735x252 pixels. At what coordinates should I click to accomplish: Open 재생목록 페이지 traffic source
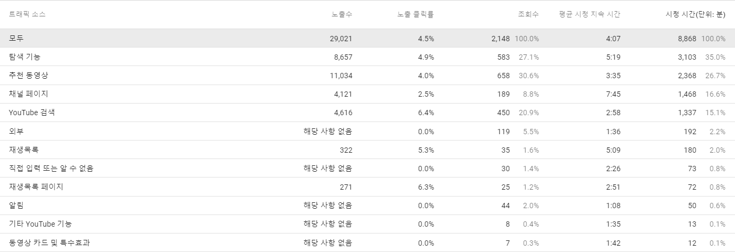[x=36, y=187]
